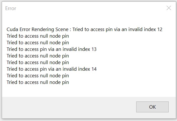The image size is (177, 121).
Task: Click the number 14 in the message
Action: coord(94,69)
